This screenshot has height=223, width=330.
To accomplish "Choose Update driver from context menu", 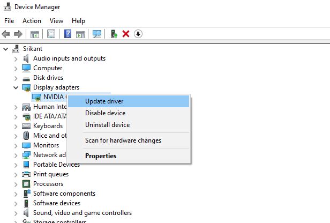I will coord(104,101).
